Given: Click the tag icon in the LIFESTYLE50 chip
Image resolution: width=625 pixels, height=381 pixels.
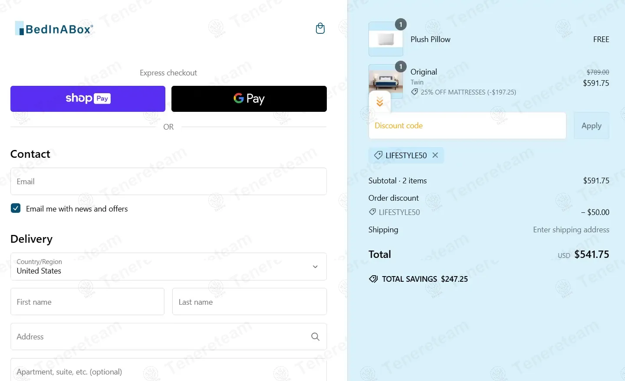Looking at the screenshot, I should pos(378,155).
